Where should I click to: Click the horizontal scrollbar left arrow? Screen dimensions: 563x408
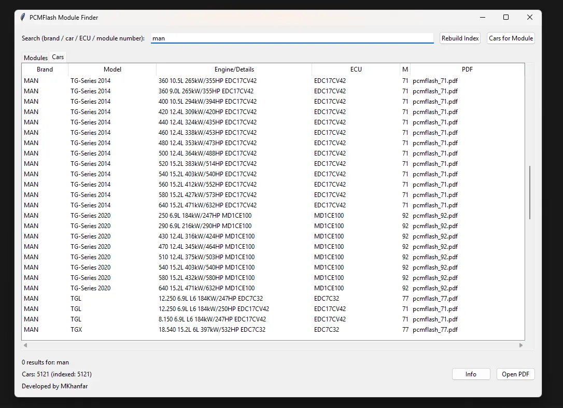point(25,345)
